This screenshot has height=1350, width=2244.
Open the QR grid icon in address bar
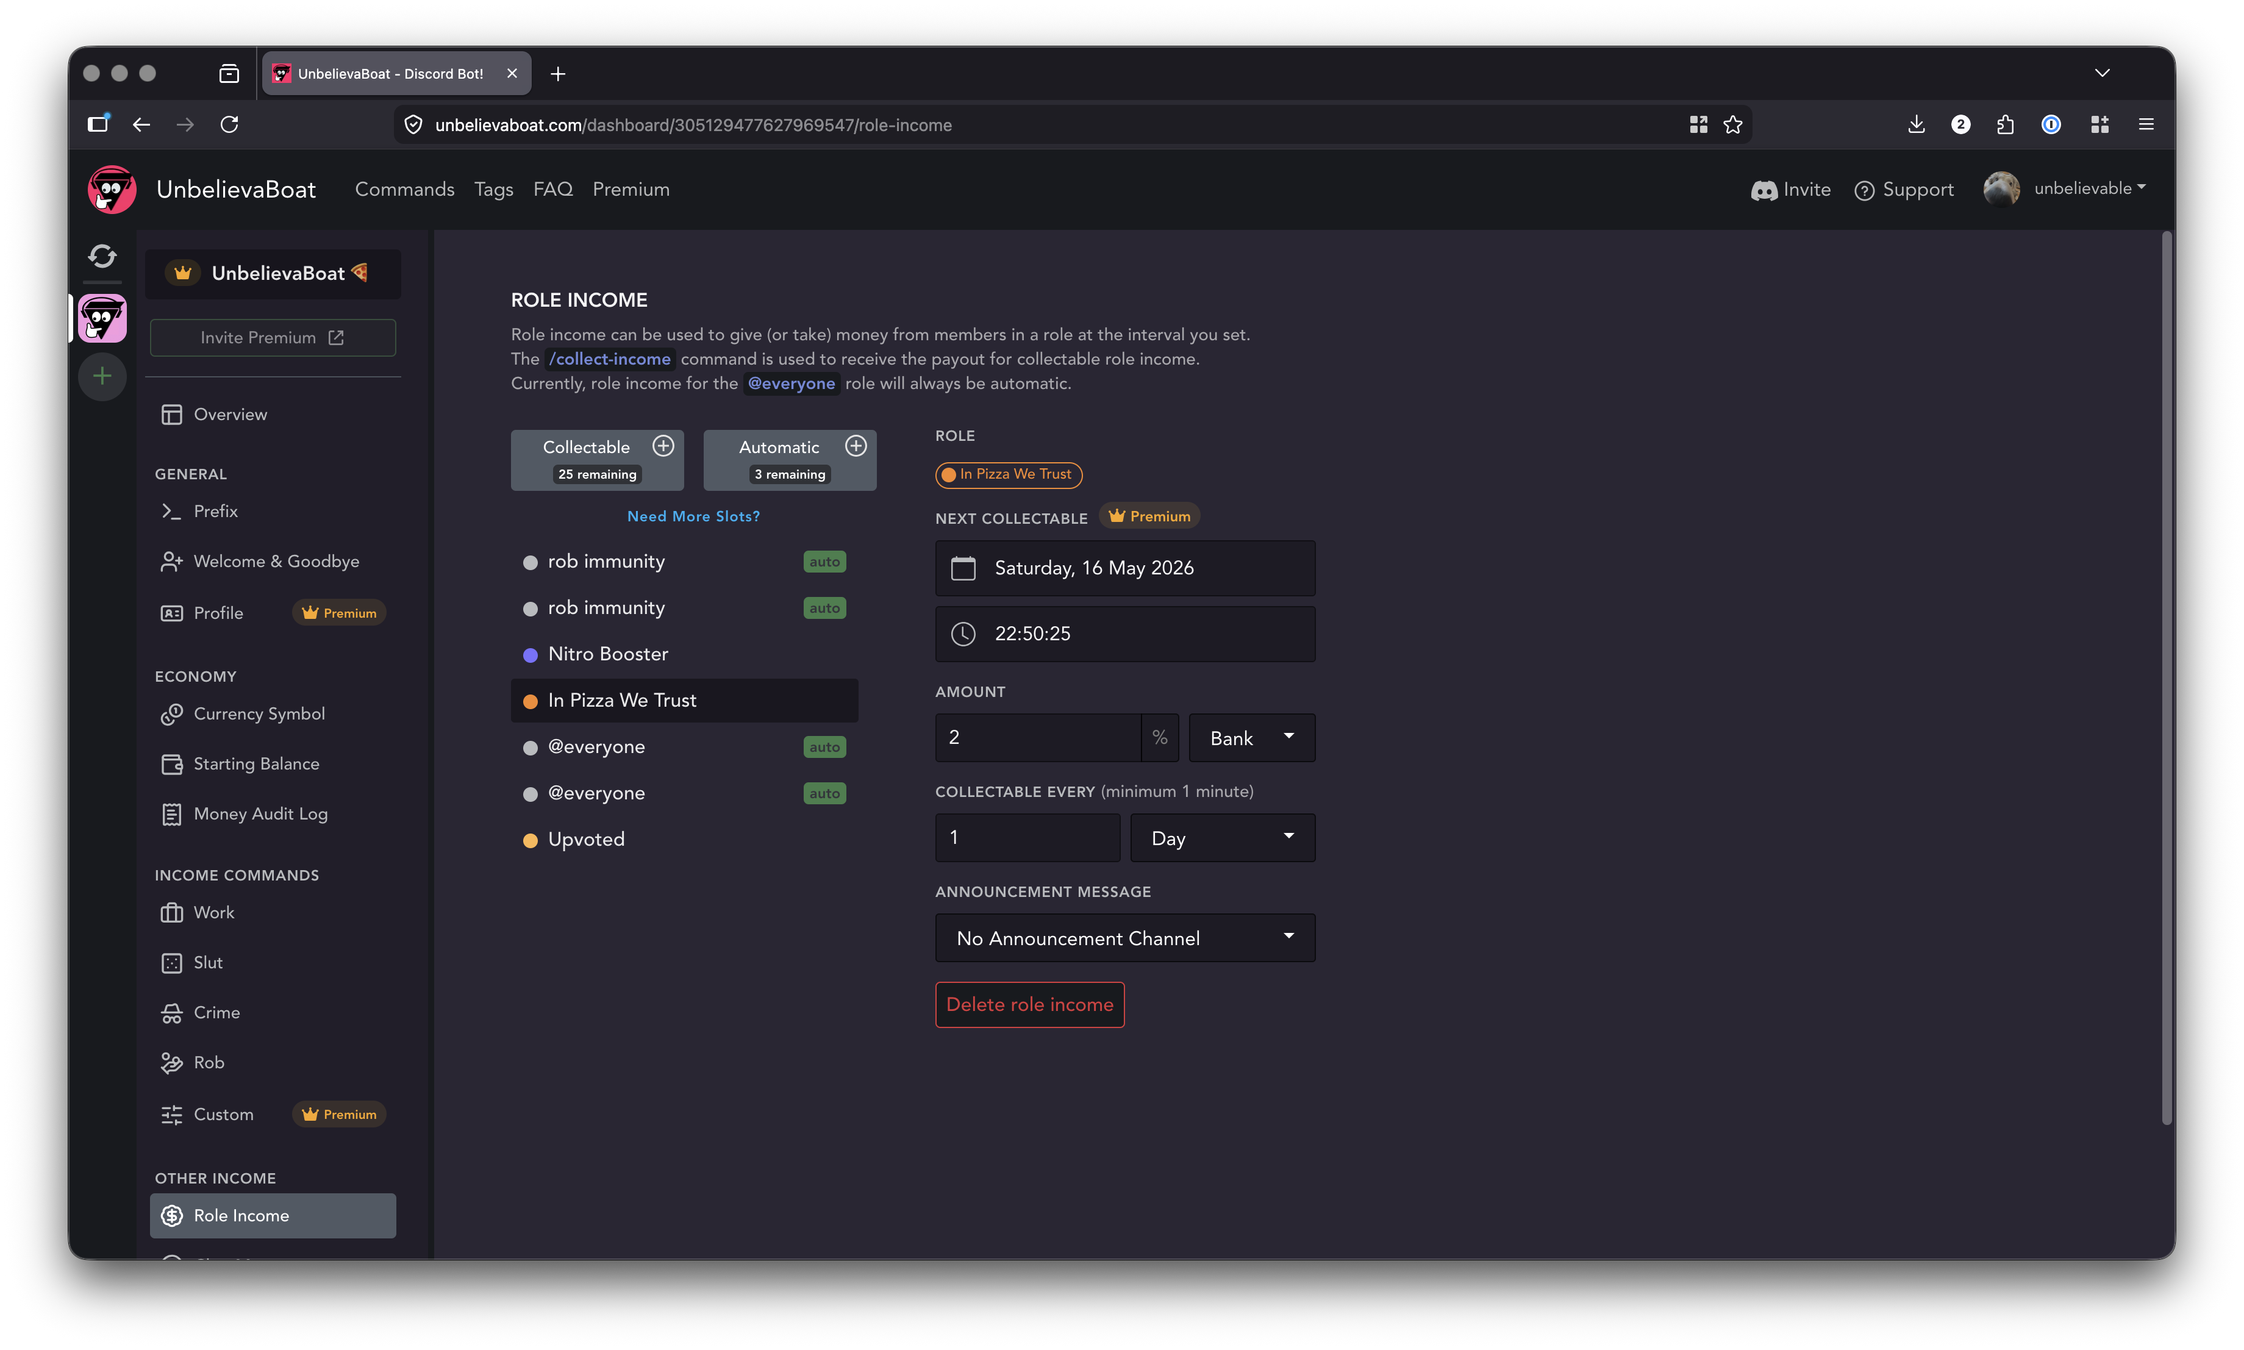pyautogui.click(x=1698, y=124)
